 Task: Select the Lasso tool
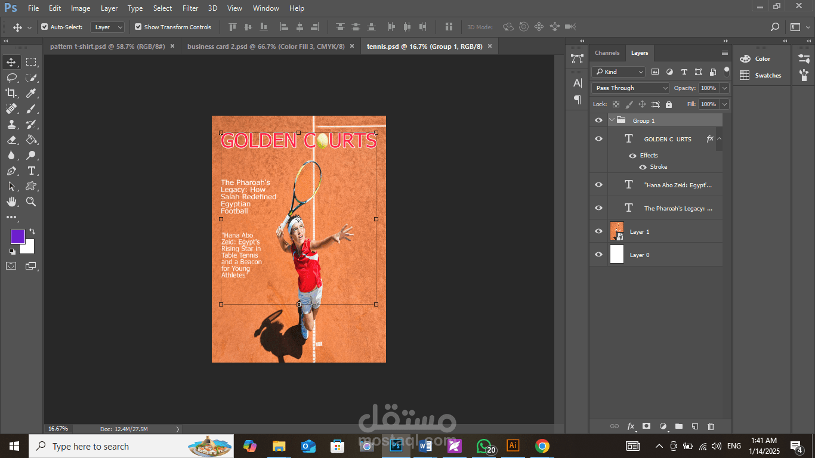click(11, 78)
